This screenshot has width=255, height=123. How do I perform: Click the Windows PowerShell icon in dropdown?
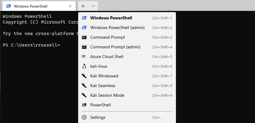84,18
